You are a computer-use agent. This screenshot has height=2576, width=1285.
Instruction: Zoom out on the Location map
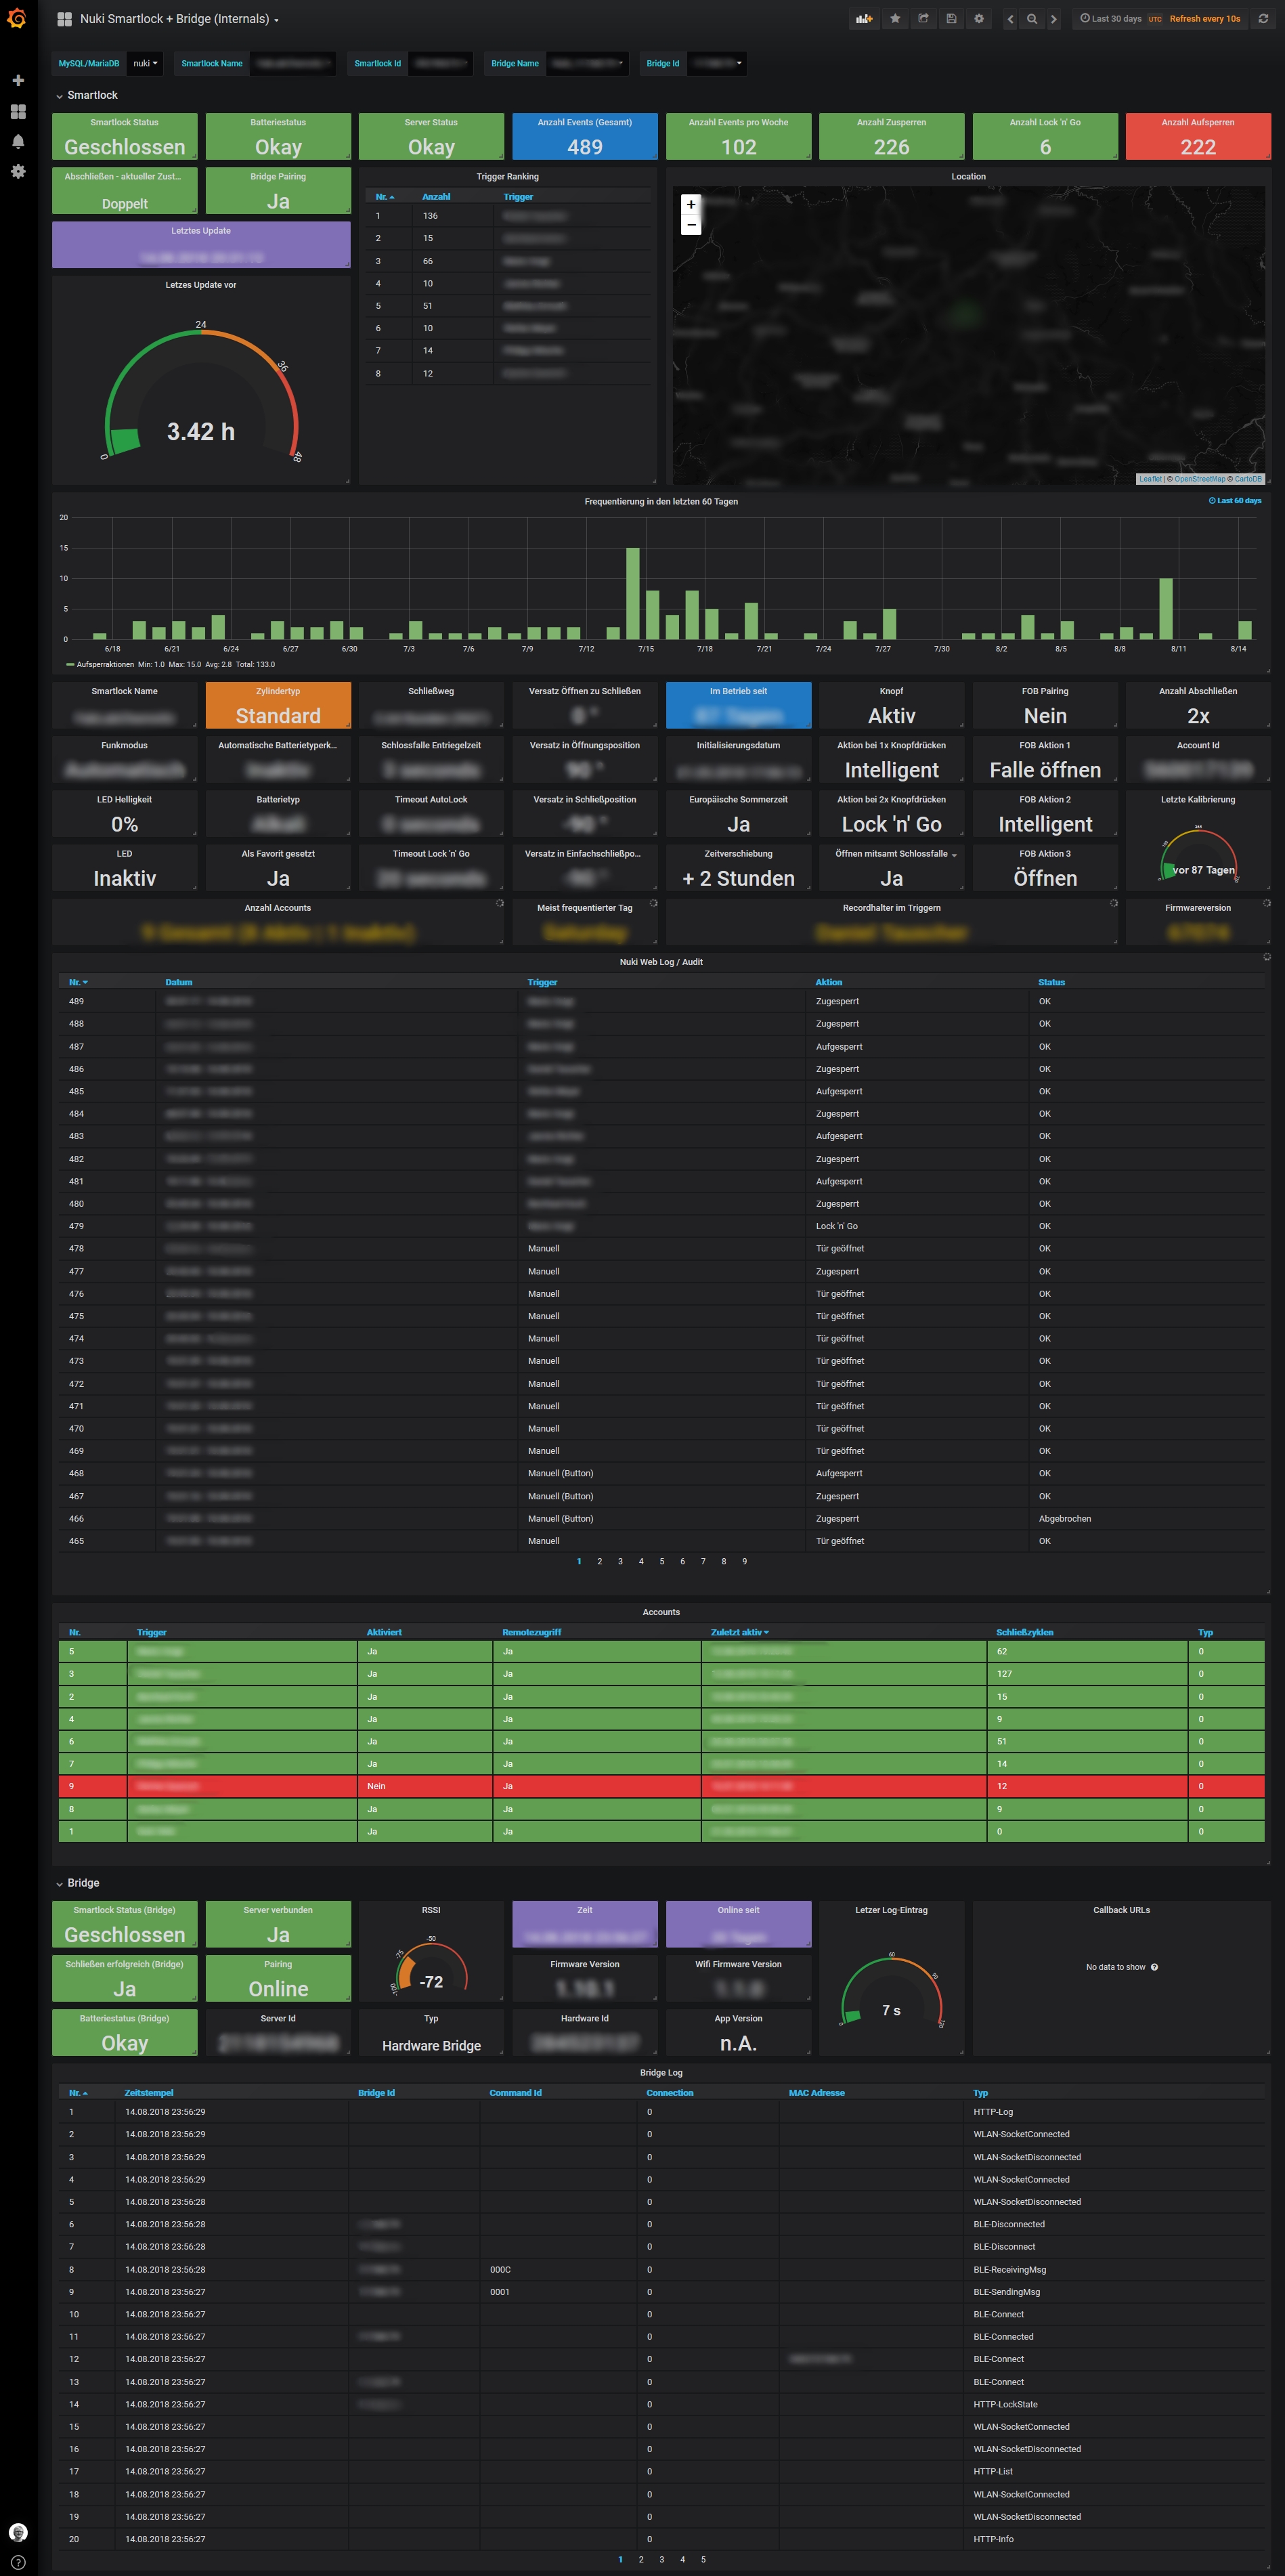691,225
